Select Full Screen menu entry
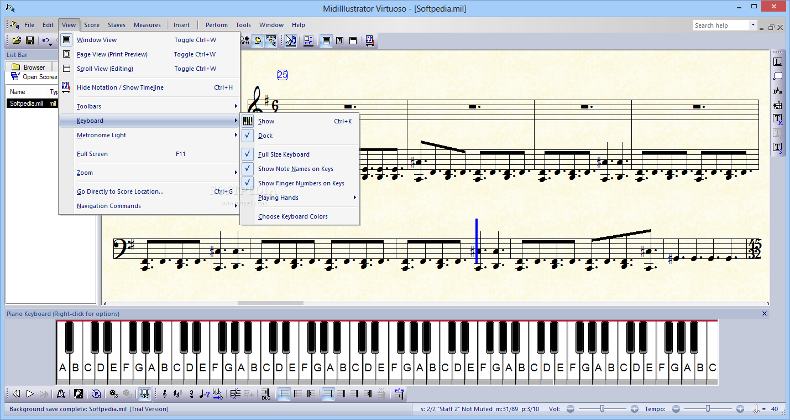The image size is (790, 420). click(149, 154)
